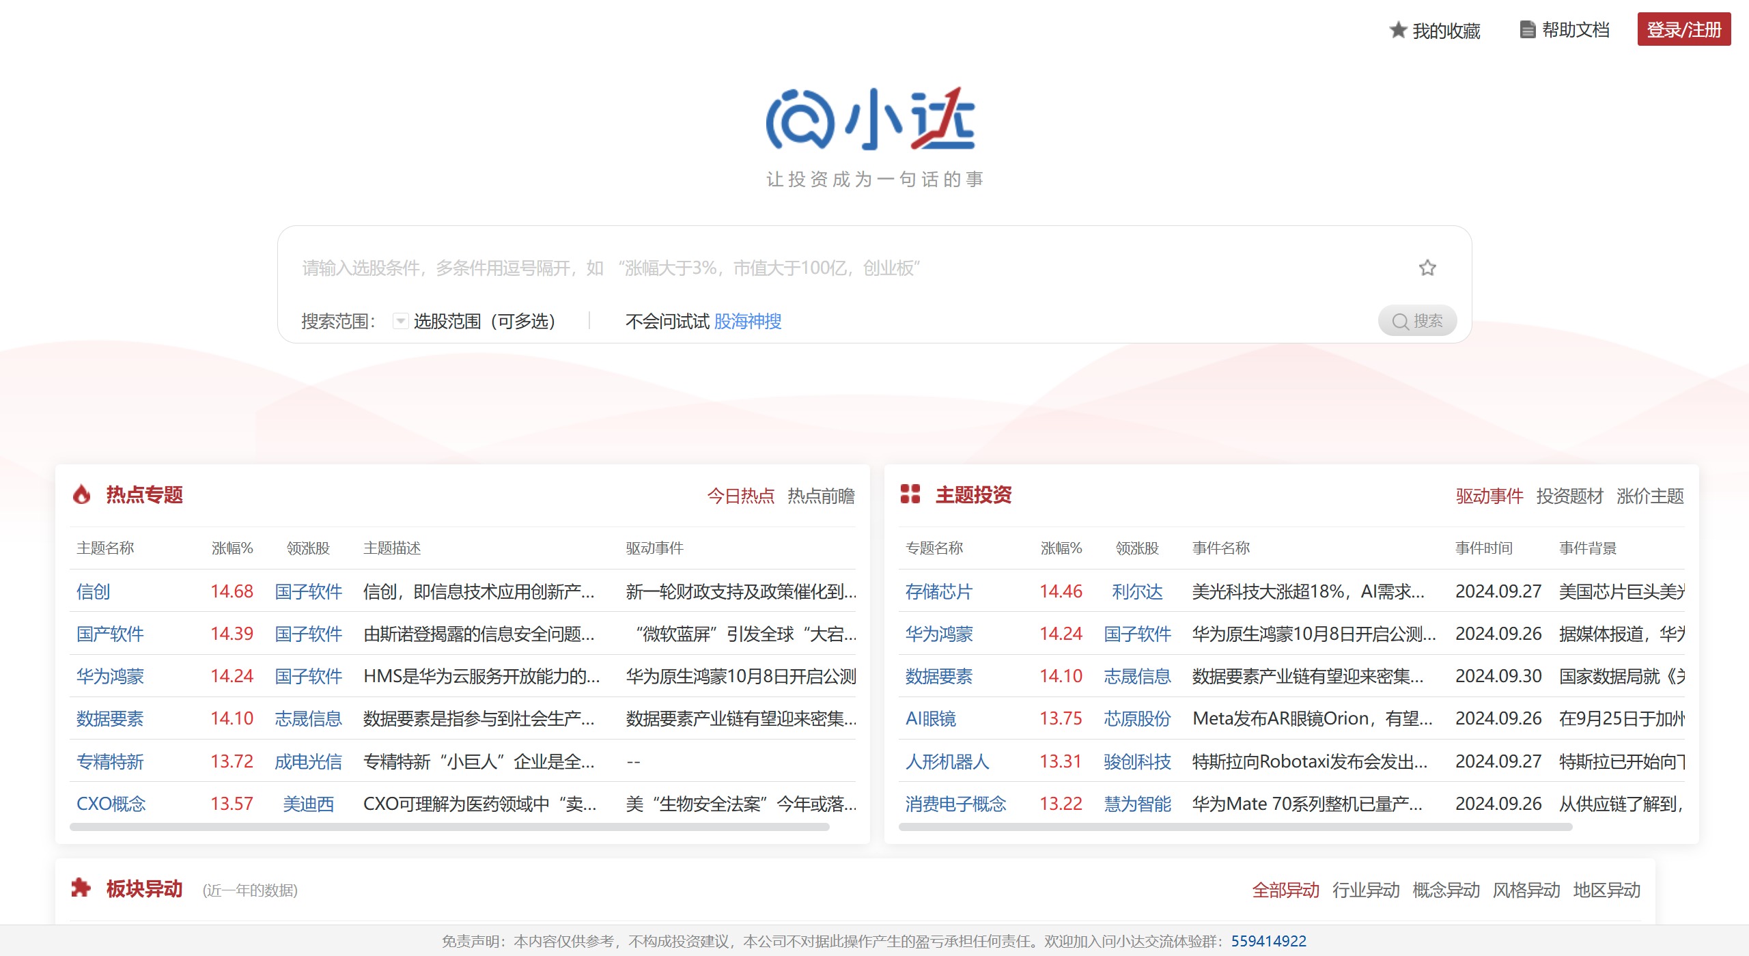Image resolution: width=1749 pixels, height=956 pixels.
Task: Switch to the 热点前瞻 tab
Action: (x=822, y=496)
